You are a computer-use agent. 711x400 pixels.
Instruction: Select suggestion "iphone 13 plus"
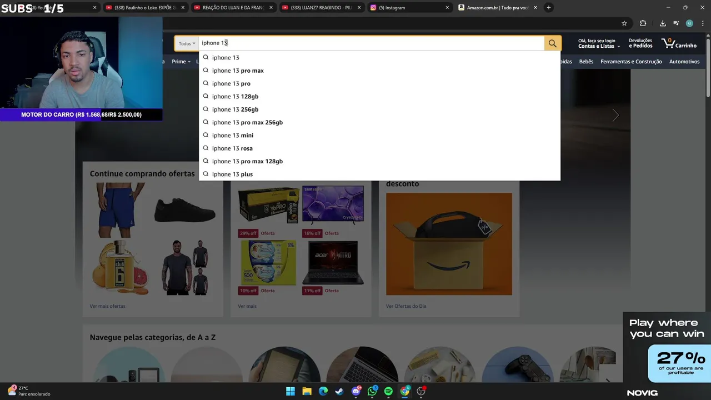tap(379, 174)
